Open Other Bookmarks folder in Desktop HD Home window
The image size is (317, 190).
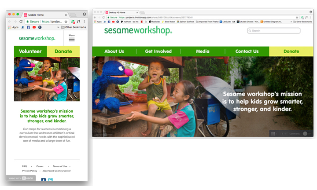[302, 22]
